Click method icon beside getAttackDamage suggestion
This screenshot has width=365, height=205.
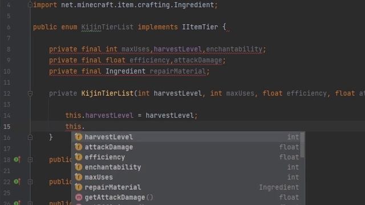click(x=79, y=198)
